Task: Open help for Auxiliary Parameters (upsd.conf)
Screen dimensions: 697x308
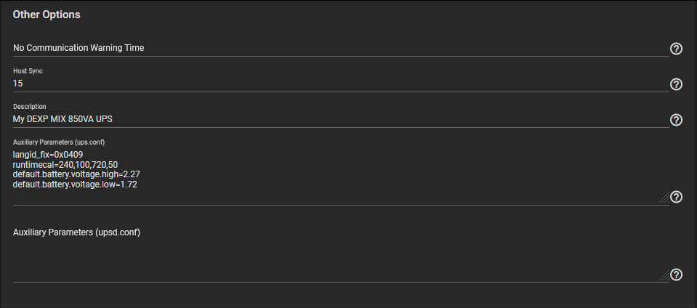Action: coord(676,275)
